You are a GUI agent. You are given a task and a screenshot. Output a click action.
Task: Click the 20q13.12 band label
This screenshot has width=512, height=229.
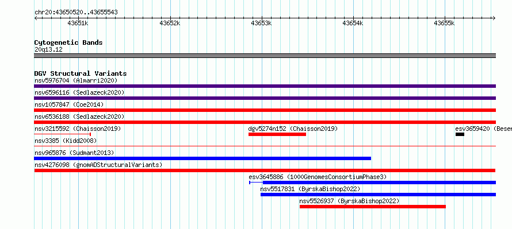(x=48, y=50)
